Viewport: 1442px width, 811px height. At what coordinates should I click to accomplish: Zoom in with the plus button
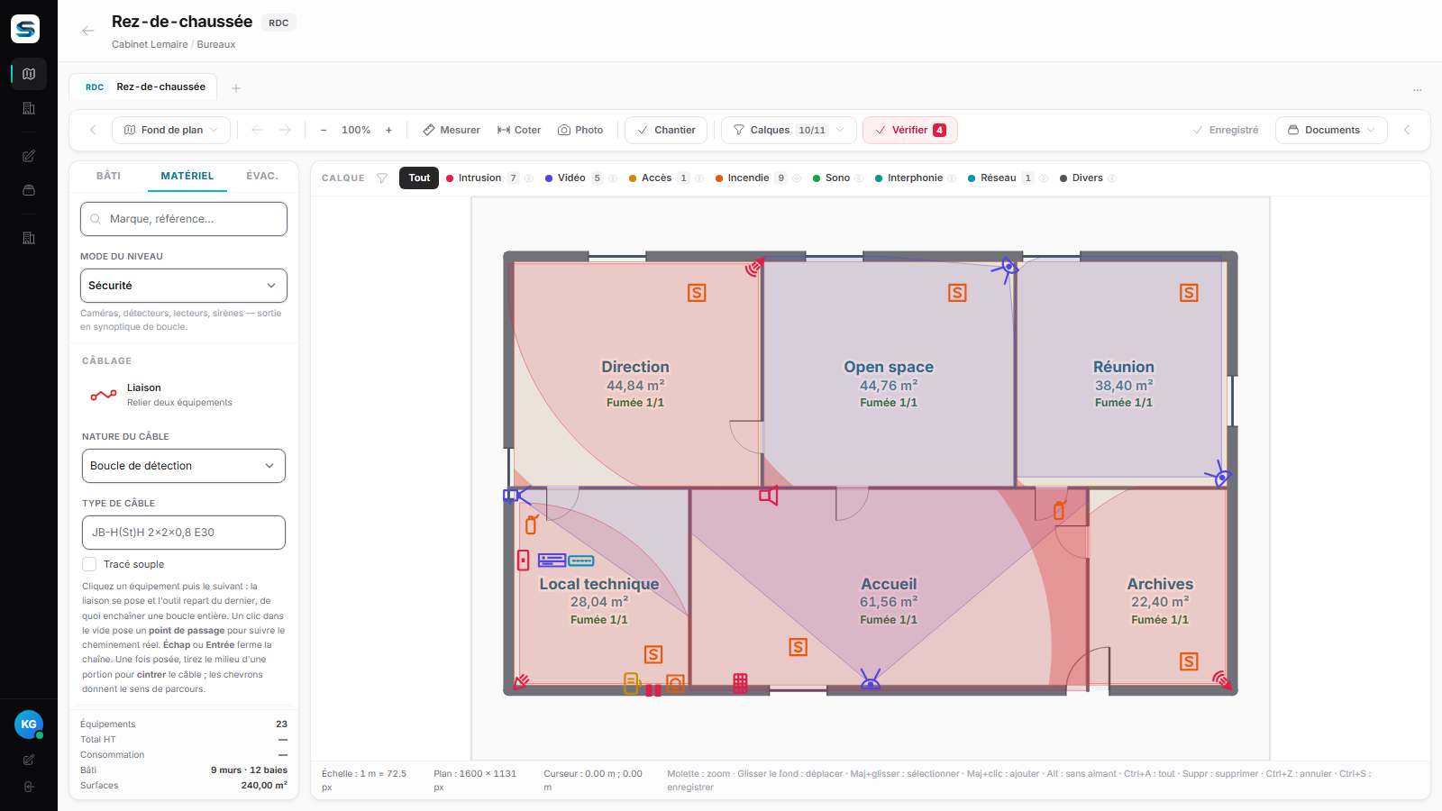tap(388, 130)
